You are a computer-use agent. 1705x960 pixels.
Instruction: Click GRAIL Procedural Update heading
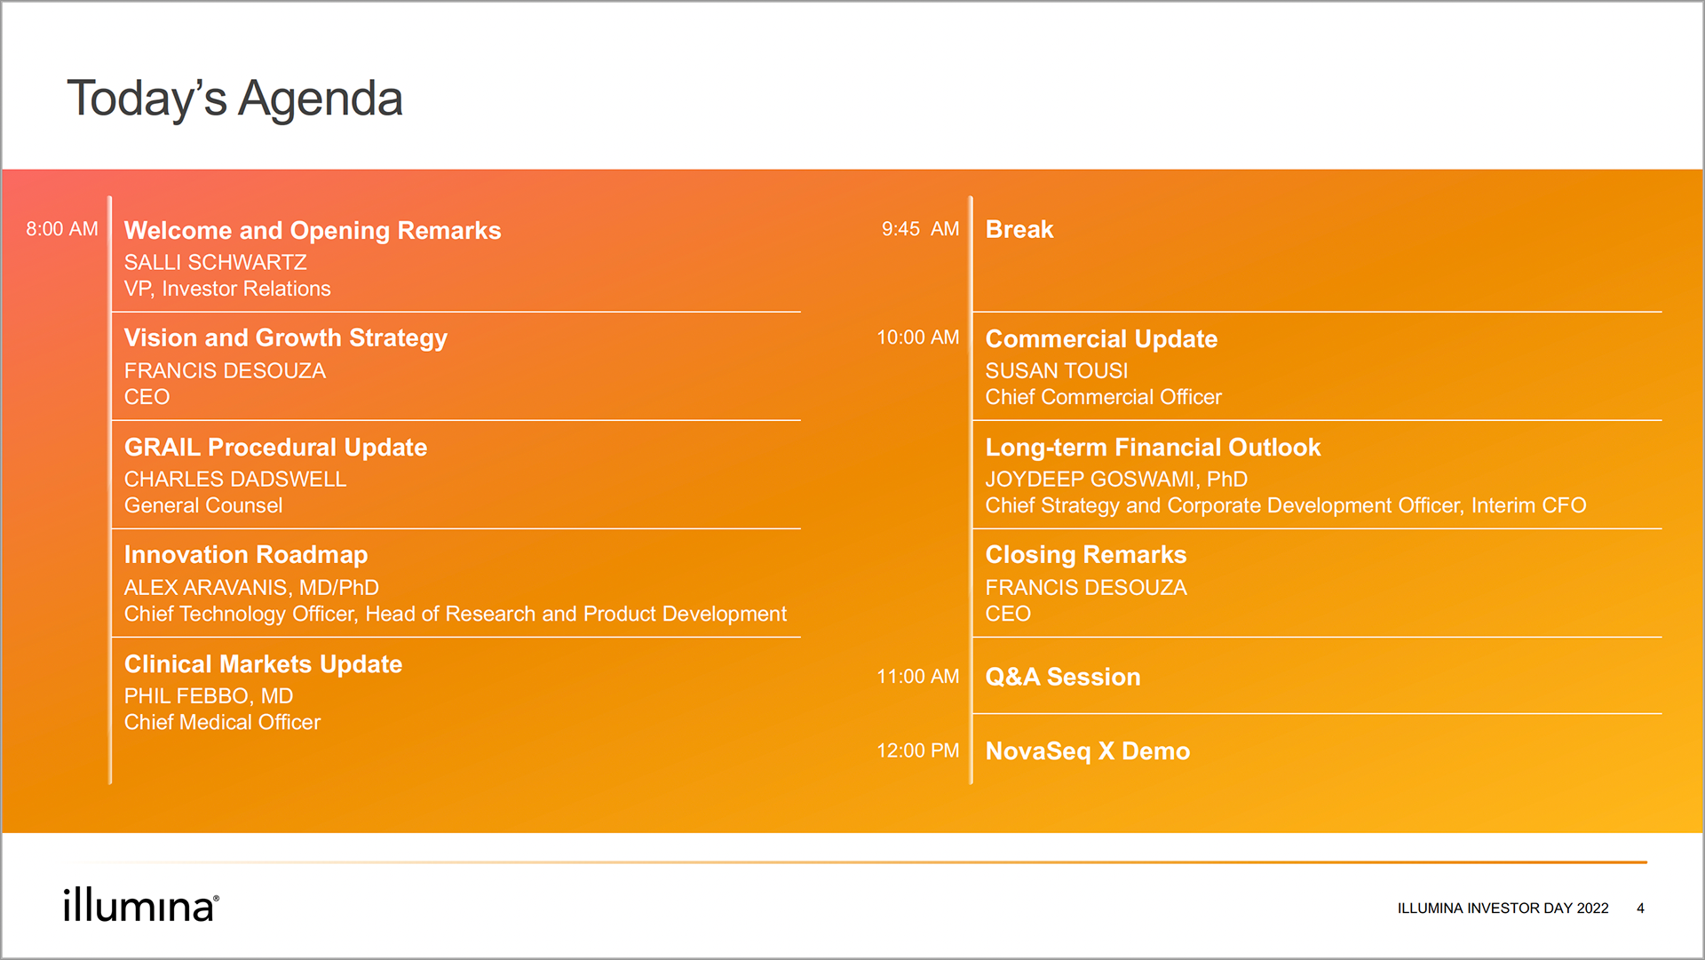coord(275,447)
